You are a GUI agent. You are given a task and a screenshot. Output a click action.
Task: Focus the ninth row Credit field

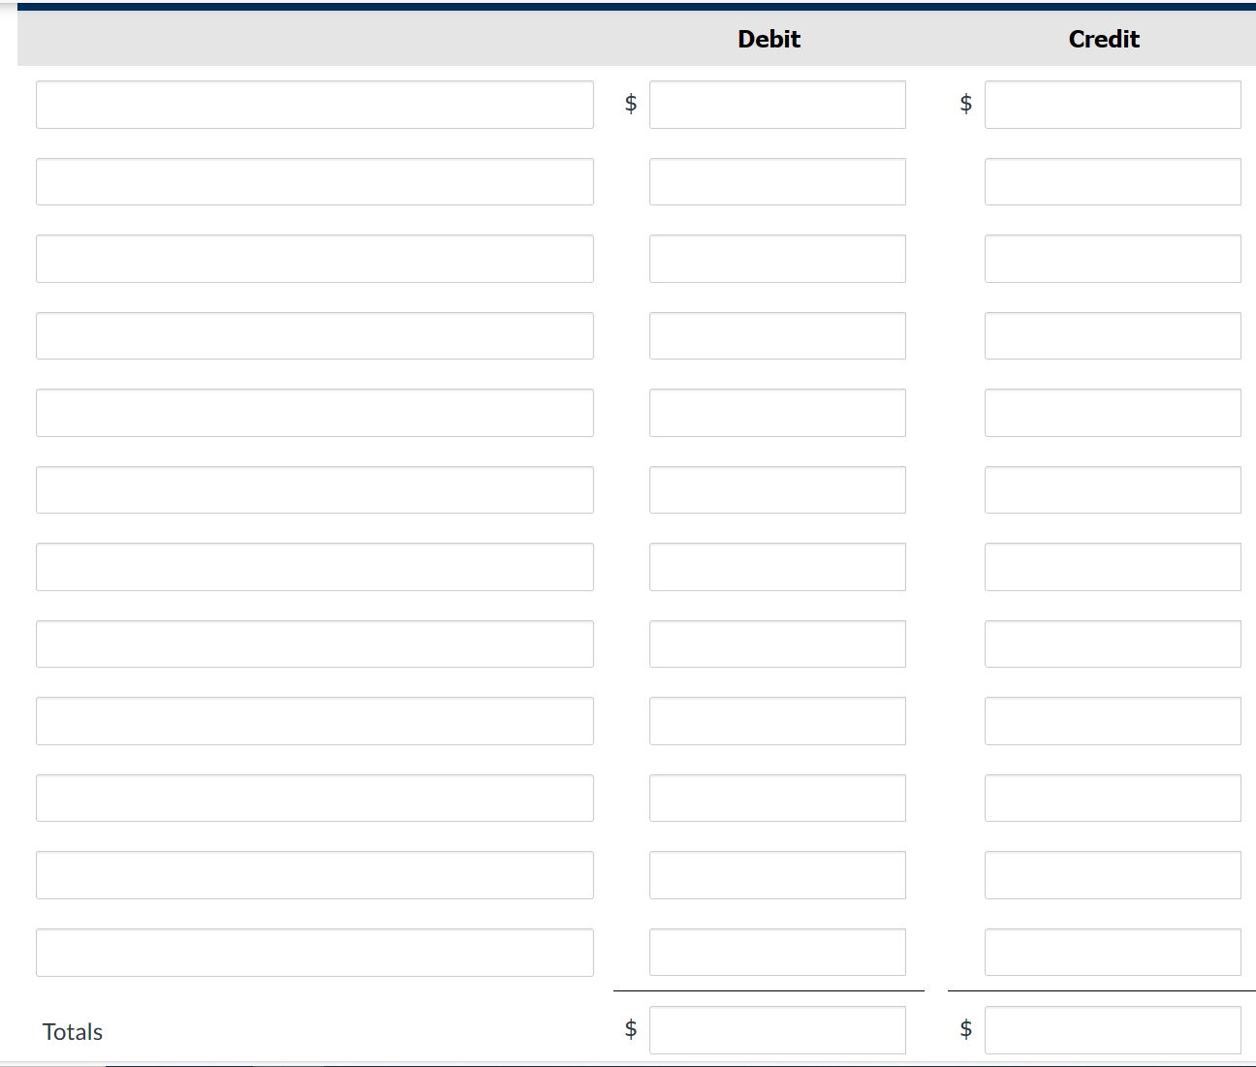pos(1113,721)
